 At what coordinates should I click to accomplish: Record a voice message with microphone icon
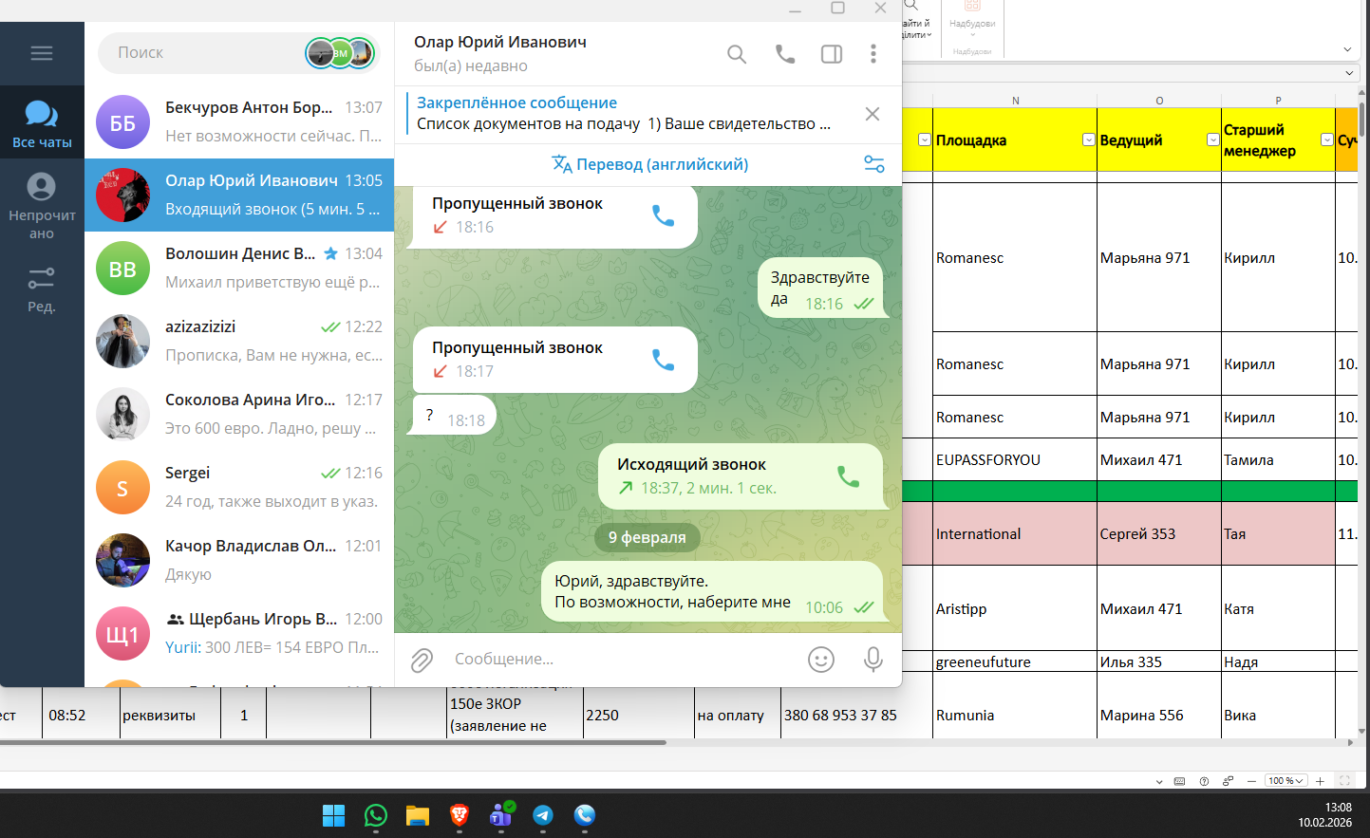click(x=873, y=660)
